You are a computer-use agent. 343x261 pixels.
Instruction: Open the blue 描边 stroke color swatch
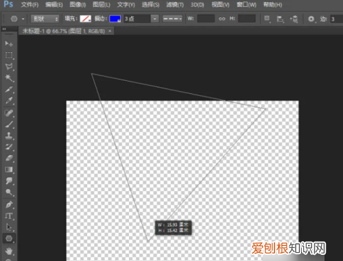[x=115, y=18]
